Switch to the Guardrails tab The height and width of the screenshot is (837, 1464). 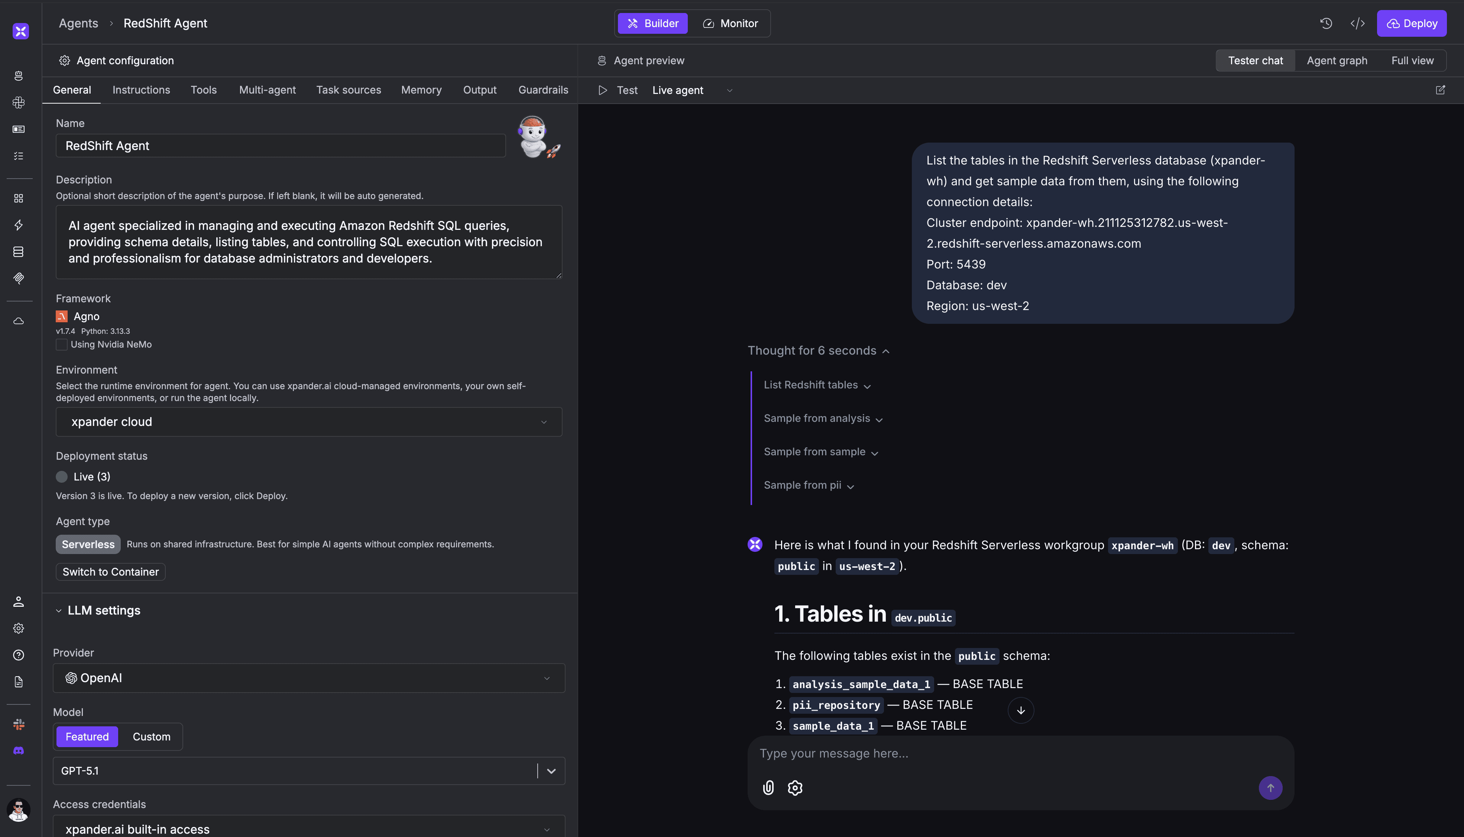coord(543,90)
